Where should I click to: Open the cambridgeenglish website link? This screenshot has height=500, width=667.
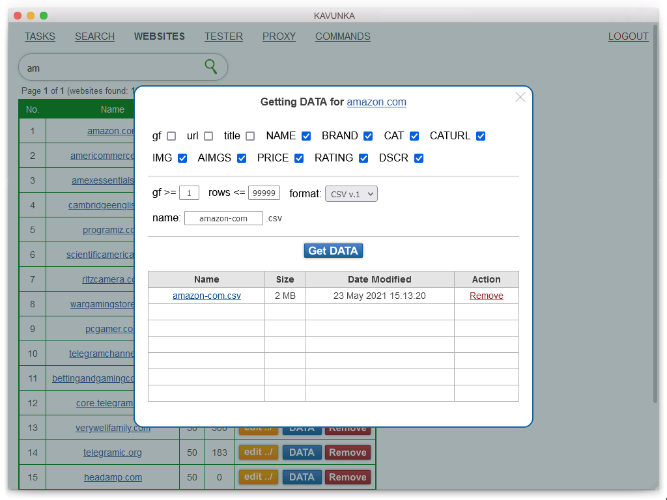click(101, 205)
